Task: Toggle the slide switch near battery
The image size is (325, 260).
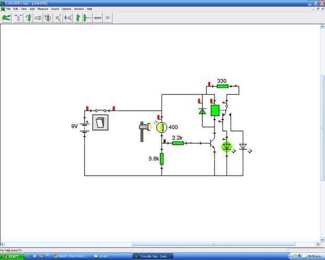Action: 101,111
